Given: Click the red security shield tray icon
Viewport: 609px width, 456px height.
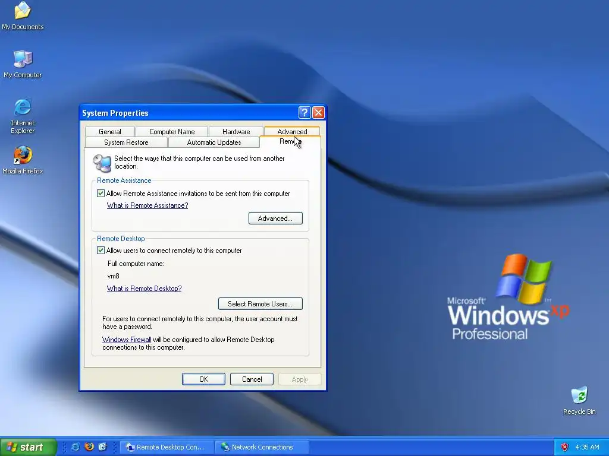Looking at the screenshot, I should 564,447.
